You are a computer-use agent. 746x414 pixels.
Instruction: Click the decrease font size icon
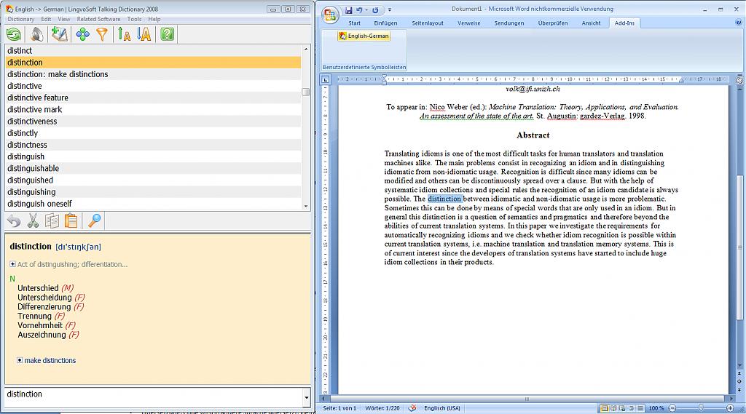[124, 34]
